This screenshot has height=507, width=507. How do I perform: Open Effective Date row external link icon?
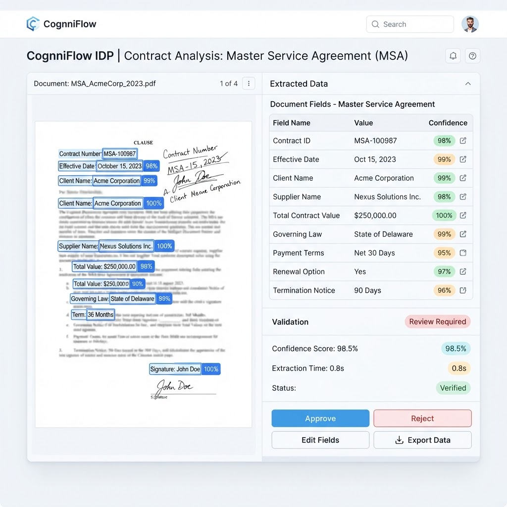(x=463, y=159)
